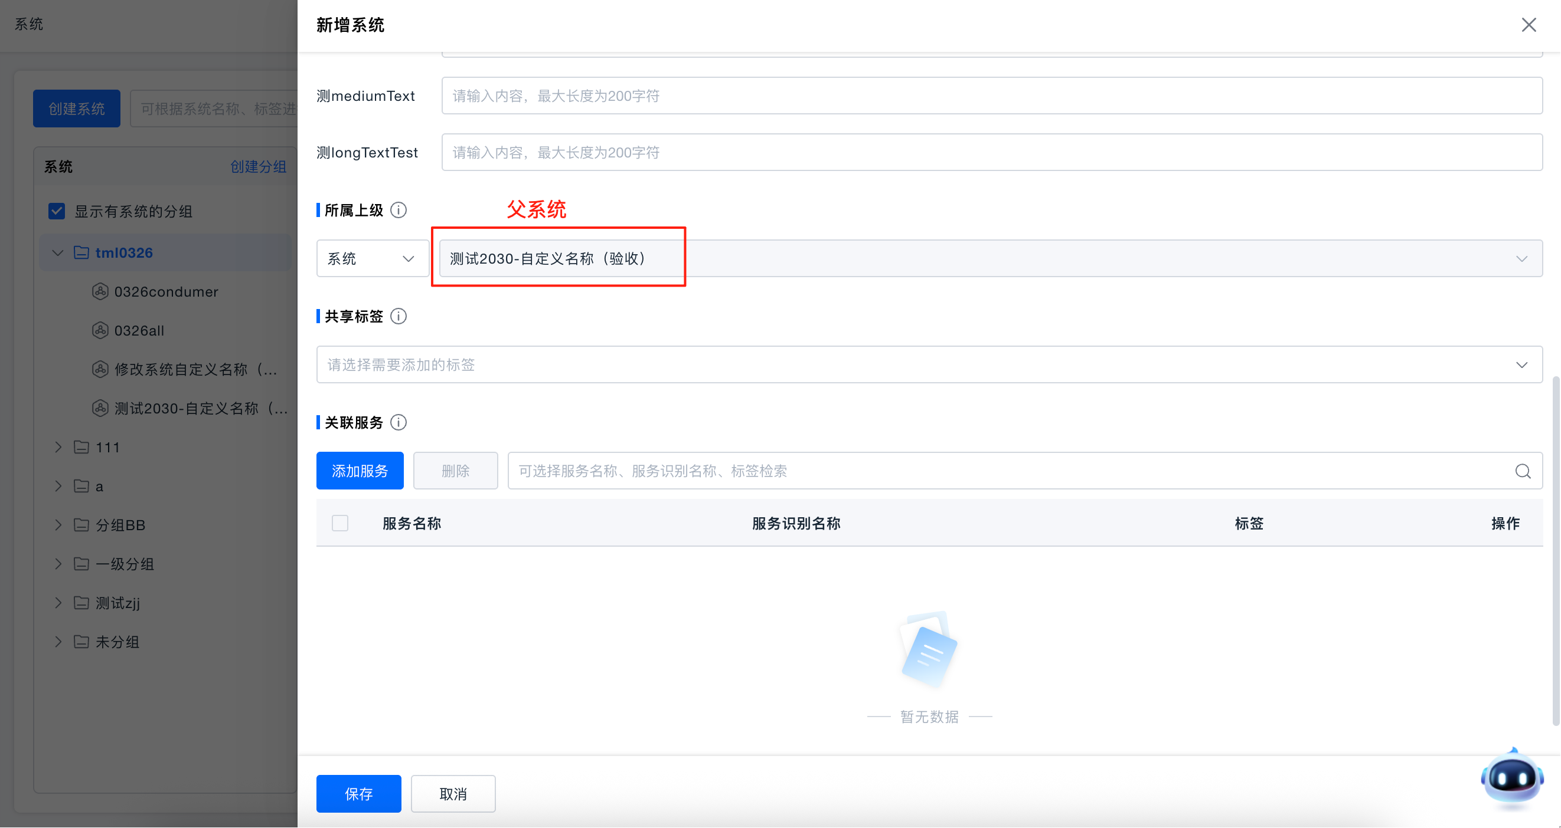Screen dimensions: 1561x828
Task: Click the 保存 button
Action: pos(358,794)
